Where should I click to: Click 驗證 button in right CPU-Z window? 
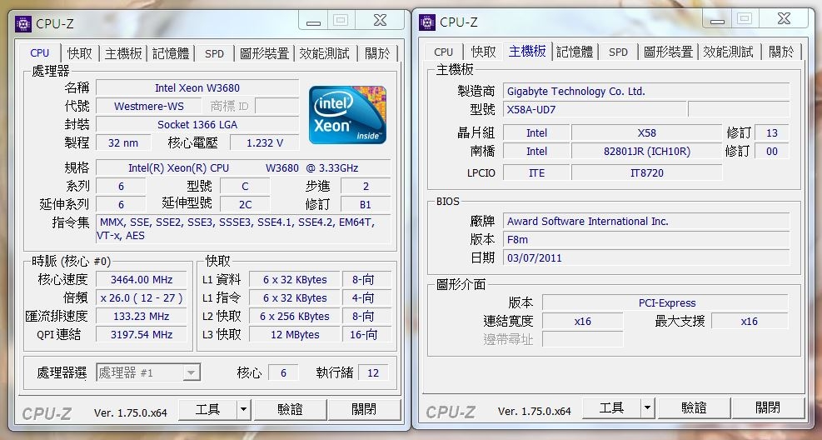pyautogui.click(x=694, y=408)
